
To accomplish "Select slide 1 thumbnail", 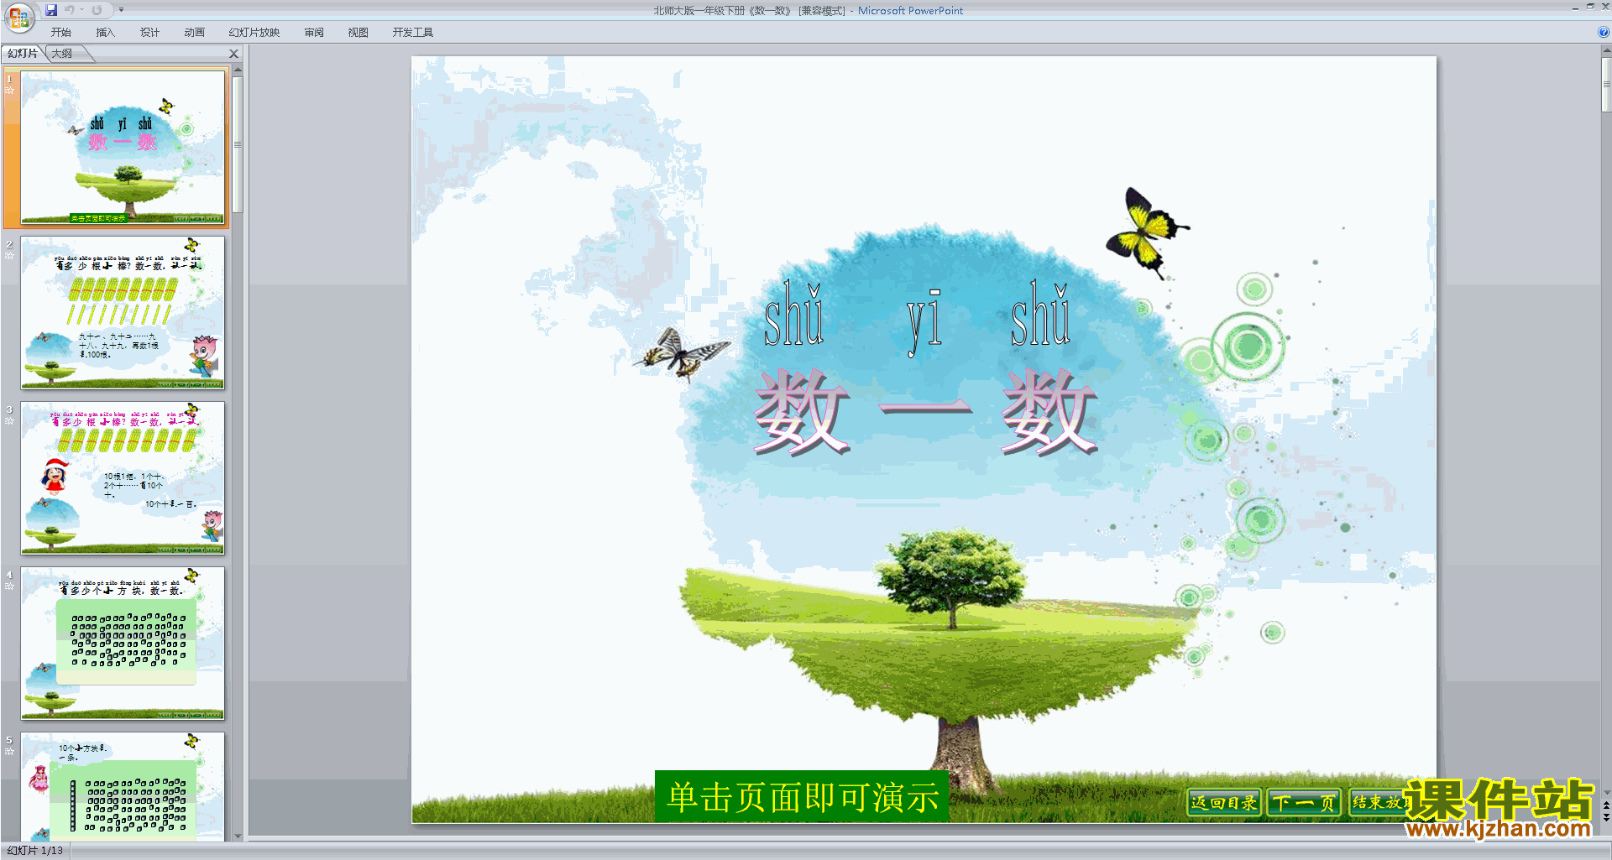I will click(x=123, y=148).
